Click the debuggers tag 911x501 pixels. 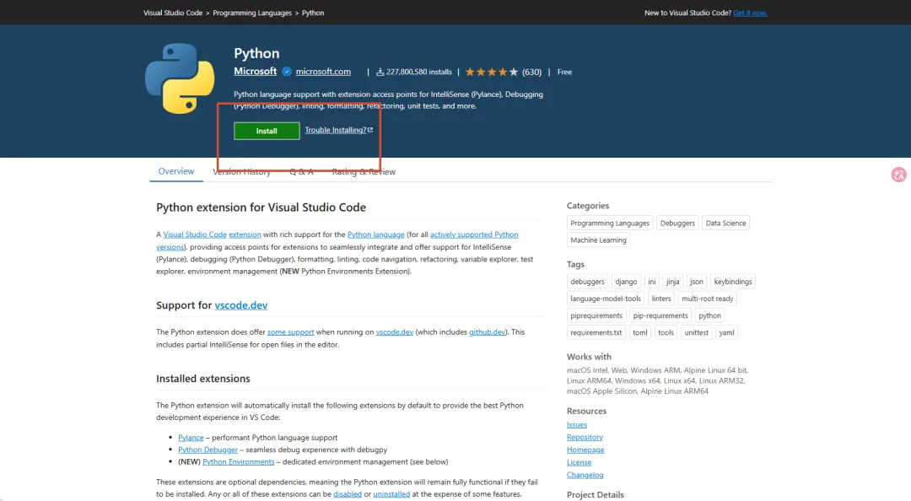(587, 282)
